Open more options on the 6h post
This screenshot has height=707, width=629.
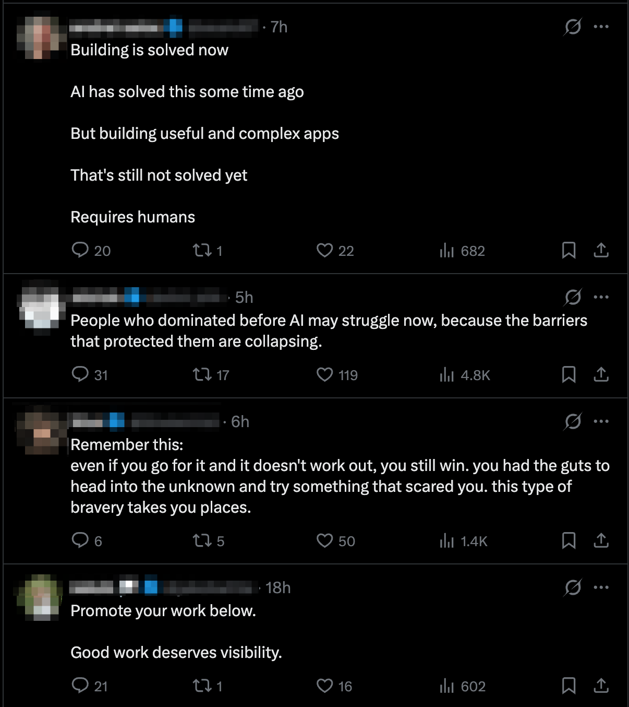(x=601, y=421)
